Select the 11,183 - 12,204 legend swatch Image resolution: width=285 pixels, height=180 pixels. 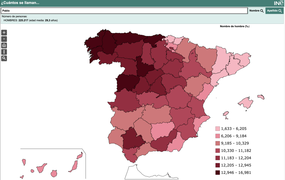pyautogui.click(x=218, y=158)
